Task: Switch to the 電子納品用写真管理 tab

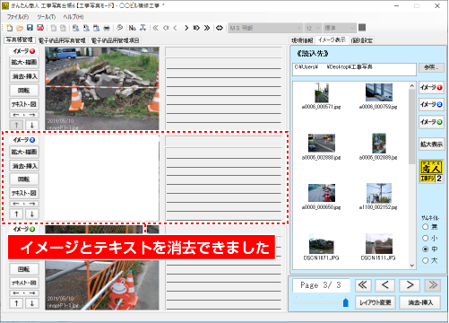Action: click(x=62, y=40)
